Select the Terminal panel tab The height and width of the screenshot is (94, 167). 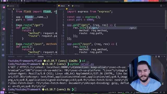[41, 57]
